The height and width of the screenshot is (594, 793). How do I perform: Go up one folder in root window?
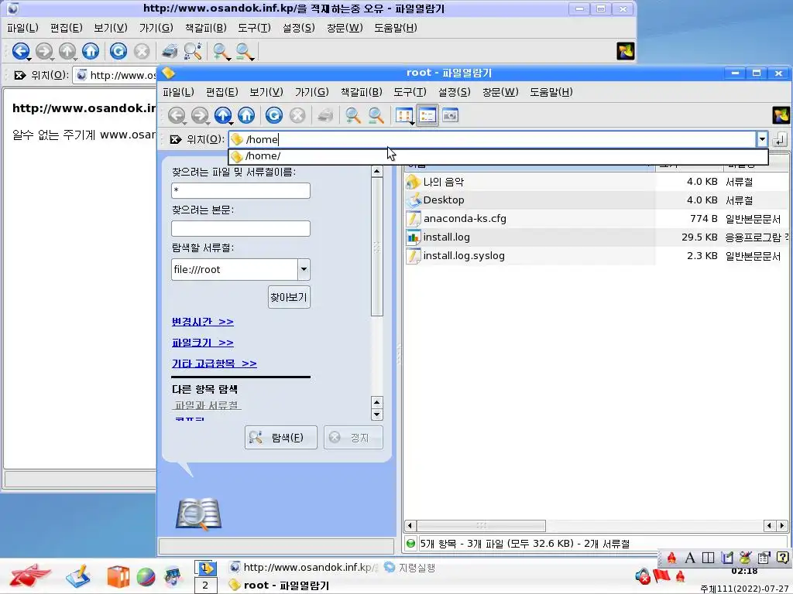pyautogui.click(x=223, y=116)
